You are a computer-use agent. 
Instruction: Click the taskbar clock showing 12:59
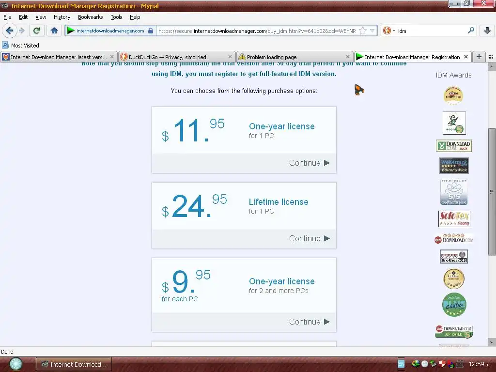pyautogui.click(x=476, y=364)
